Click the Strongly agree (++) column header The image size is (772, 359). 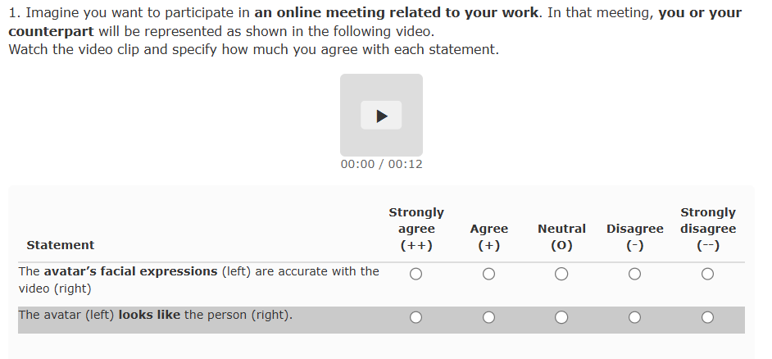[x=416, y=229]
